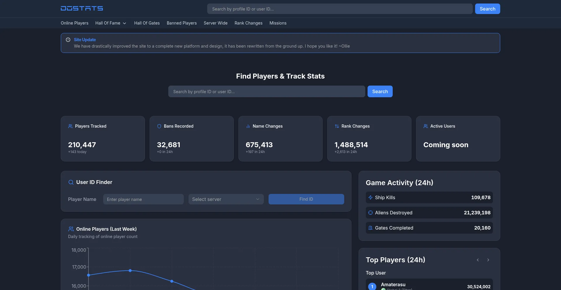561x290 pixels.
Task: Open Banned Players page
Action: coord(182,23)
